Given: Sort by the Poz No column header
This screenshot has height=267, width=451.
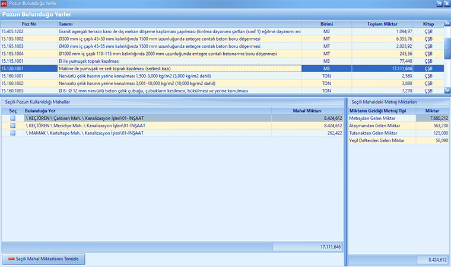Looking at the screenshot, I should pyautogui.click(x=29, y=24).
